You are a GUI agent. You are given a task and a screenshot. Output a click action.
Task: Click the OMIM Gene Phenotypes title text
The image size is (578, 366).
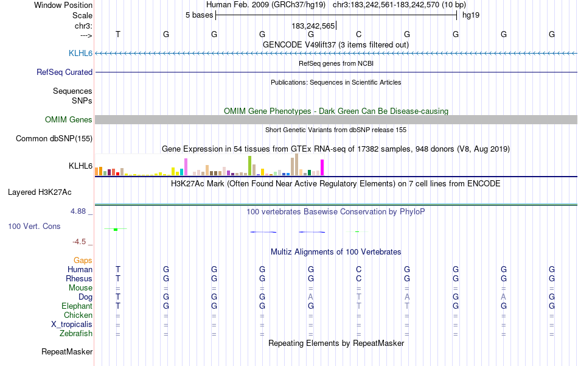tap(336, 111)
